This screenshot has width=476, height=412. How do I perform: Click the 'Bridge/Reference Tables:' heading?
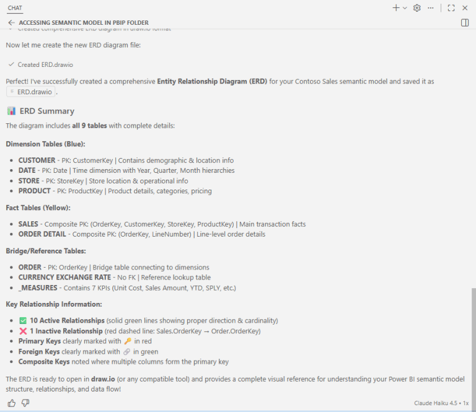[x=46, y=251]
